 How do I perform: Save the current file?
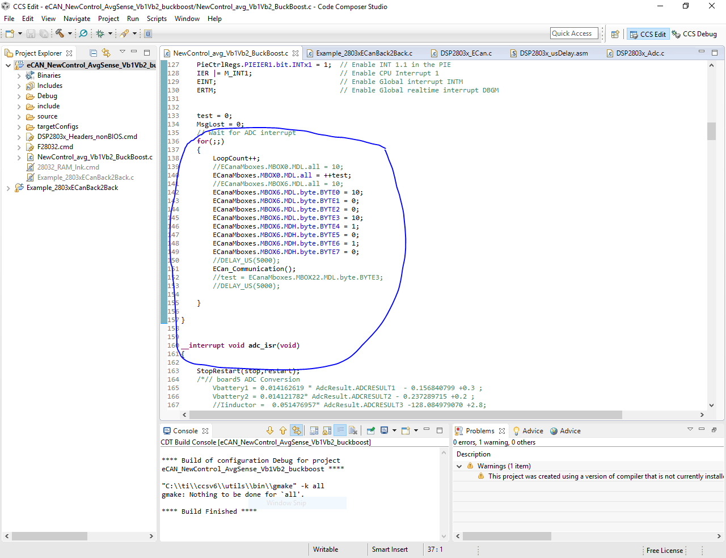coord(30,33)
